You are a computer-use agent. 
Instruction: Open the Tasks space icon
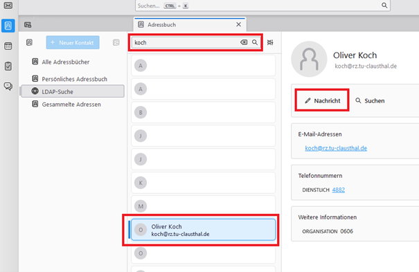pyautogui.click(x=8, y=66)
